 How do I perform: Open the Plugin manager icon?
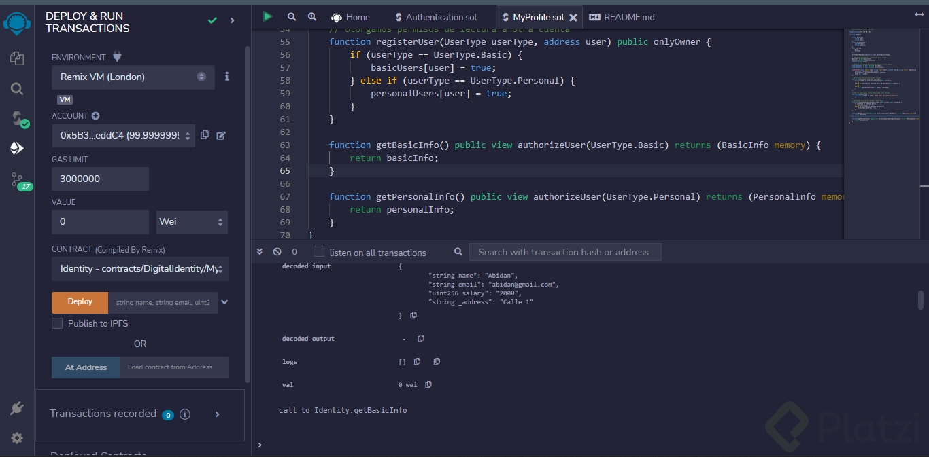click(17, 408)
